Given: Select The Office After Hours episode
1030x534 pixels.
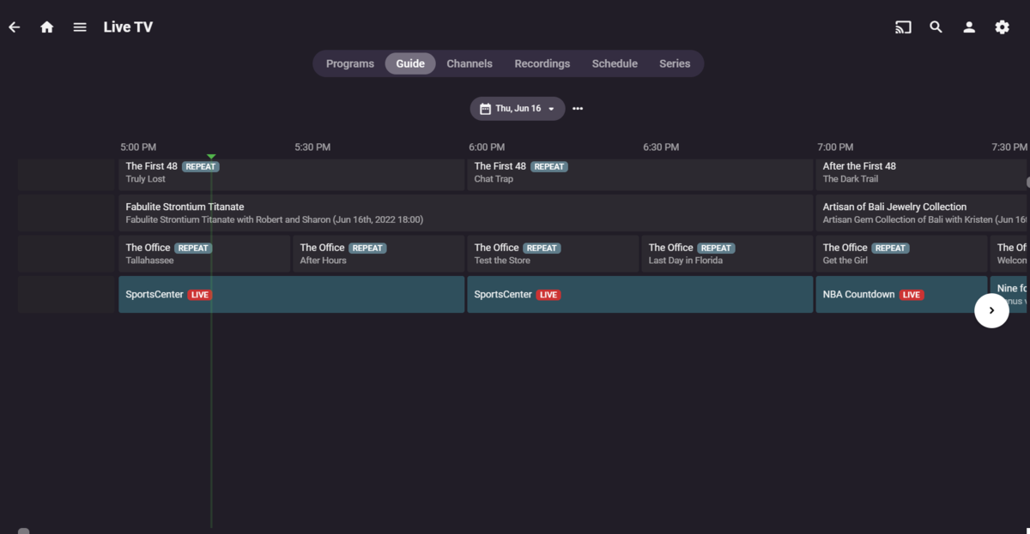Looking at the screenshot, I should (x=379, y=254).
